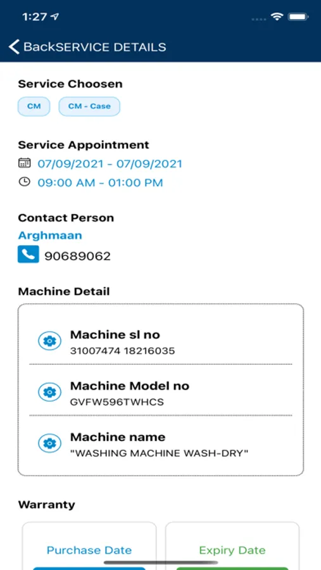Tap the back chevron arrow icon

[x=14, y=47]
